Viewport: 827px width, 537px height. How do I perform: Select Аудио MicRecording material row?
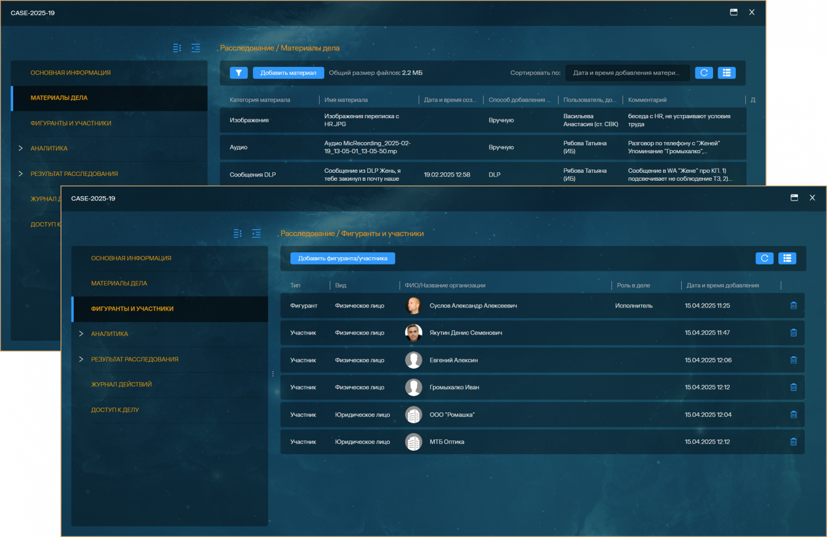pos(483,147)
